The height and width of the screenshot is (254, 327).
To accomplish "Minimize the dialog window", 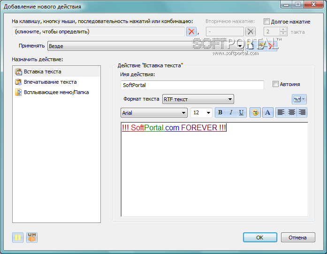I will [287, 4].
